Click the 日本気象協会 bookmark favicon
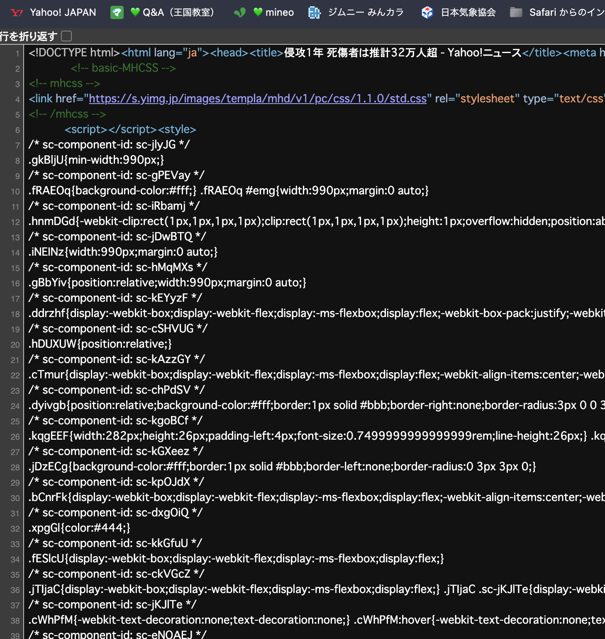This screenshot has width=605, height=639. (427, 12)
